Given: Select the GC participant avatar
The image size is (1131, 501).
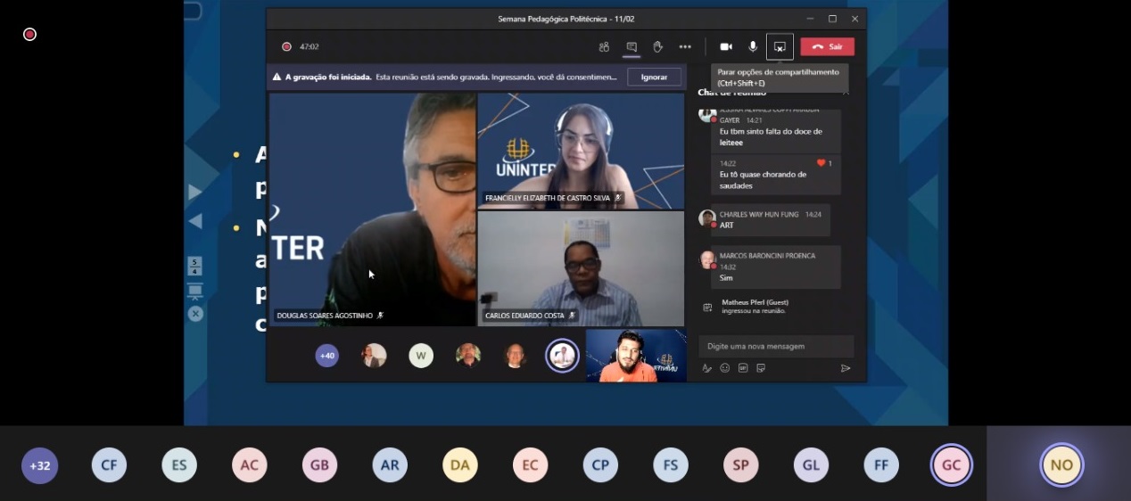Looking at the screenshot, I should pos(951,465).
